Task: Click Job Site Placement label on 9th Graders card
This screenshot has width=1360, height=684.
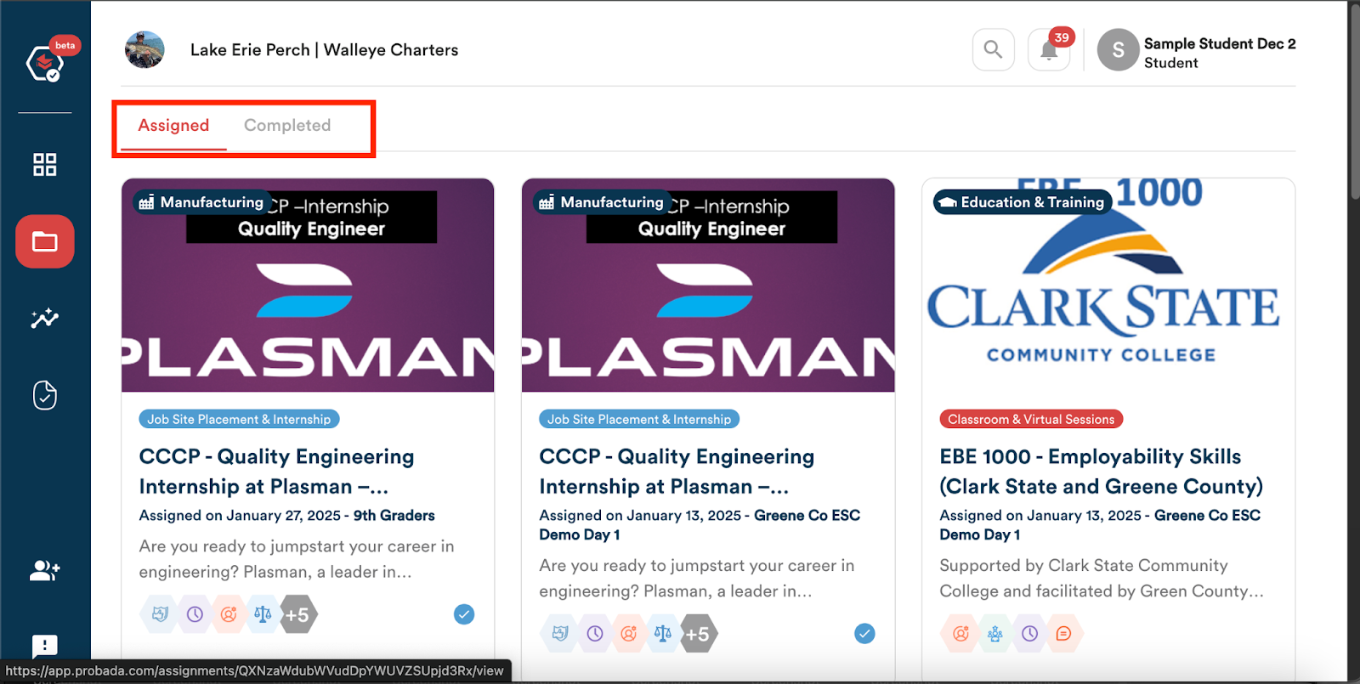Action: click(239, 419)
